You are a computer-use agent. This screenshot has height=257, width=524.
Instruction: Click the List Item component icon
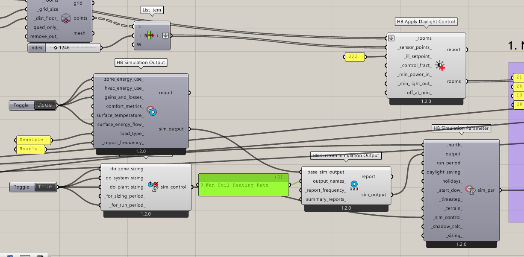[150, 35]
